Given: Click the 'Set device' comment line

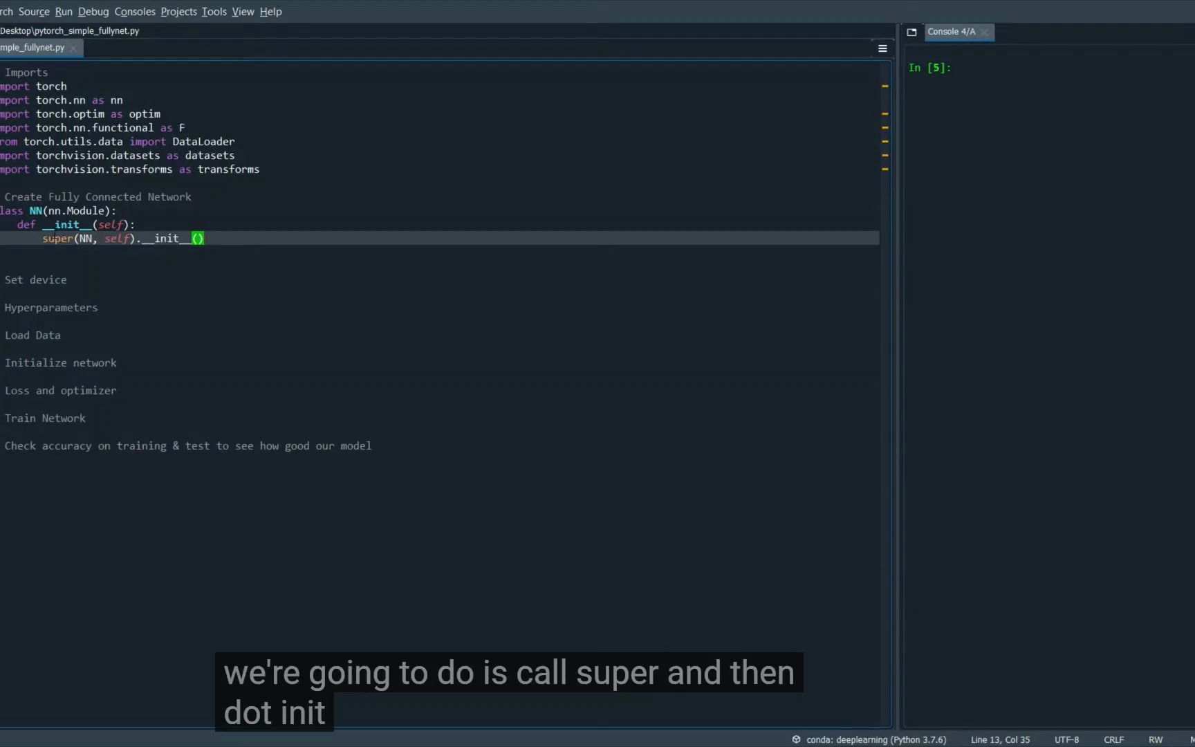Looking at the screenshot, I should (36, 280).
